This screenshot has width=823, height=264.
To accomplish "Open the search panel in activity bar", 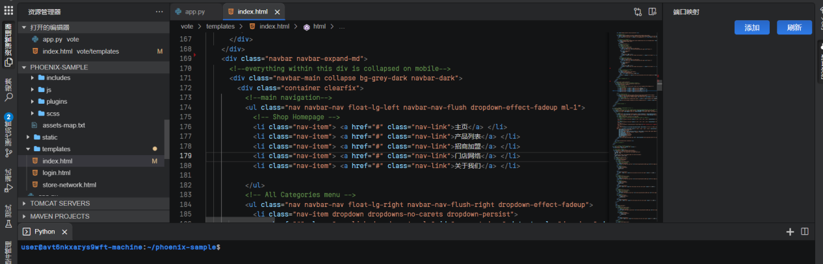I will click(8, 97).
